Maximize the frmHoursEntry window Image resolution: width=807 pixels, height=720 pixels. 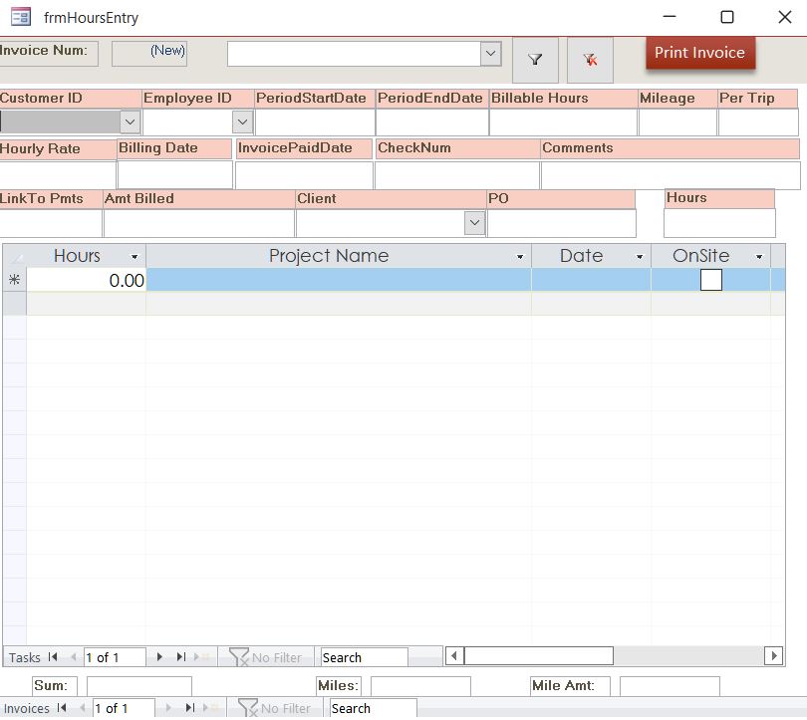726,17
